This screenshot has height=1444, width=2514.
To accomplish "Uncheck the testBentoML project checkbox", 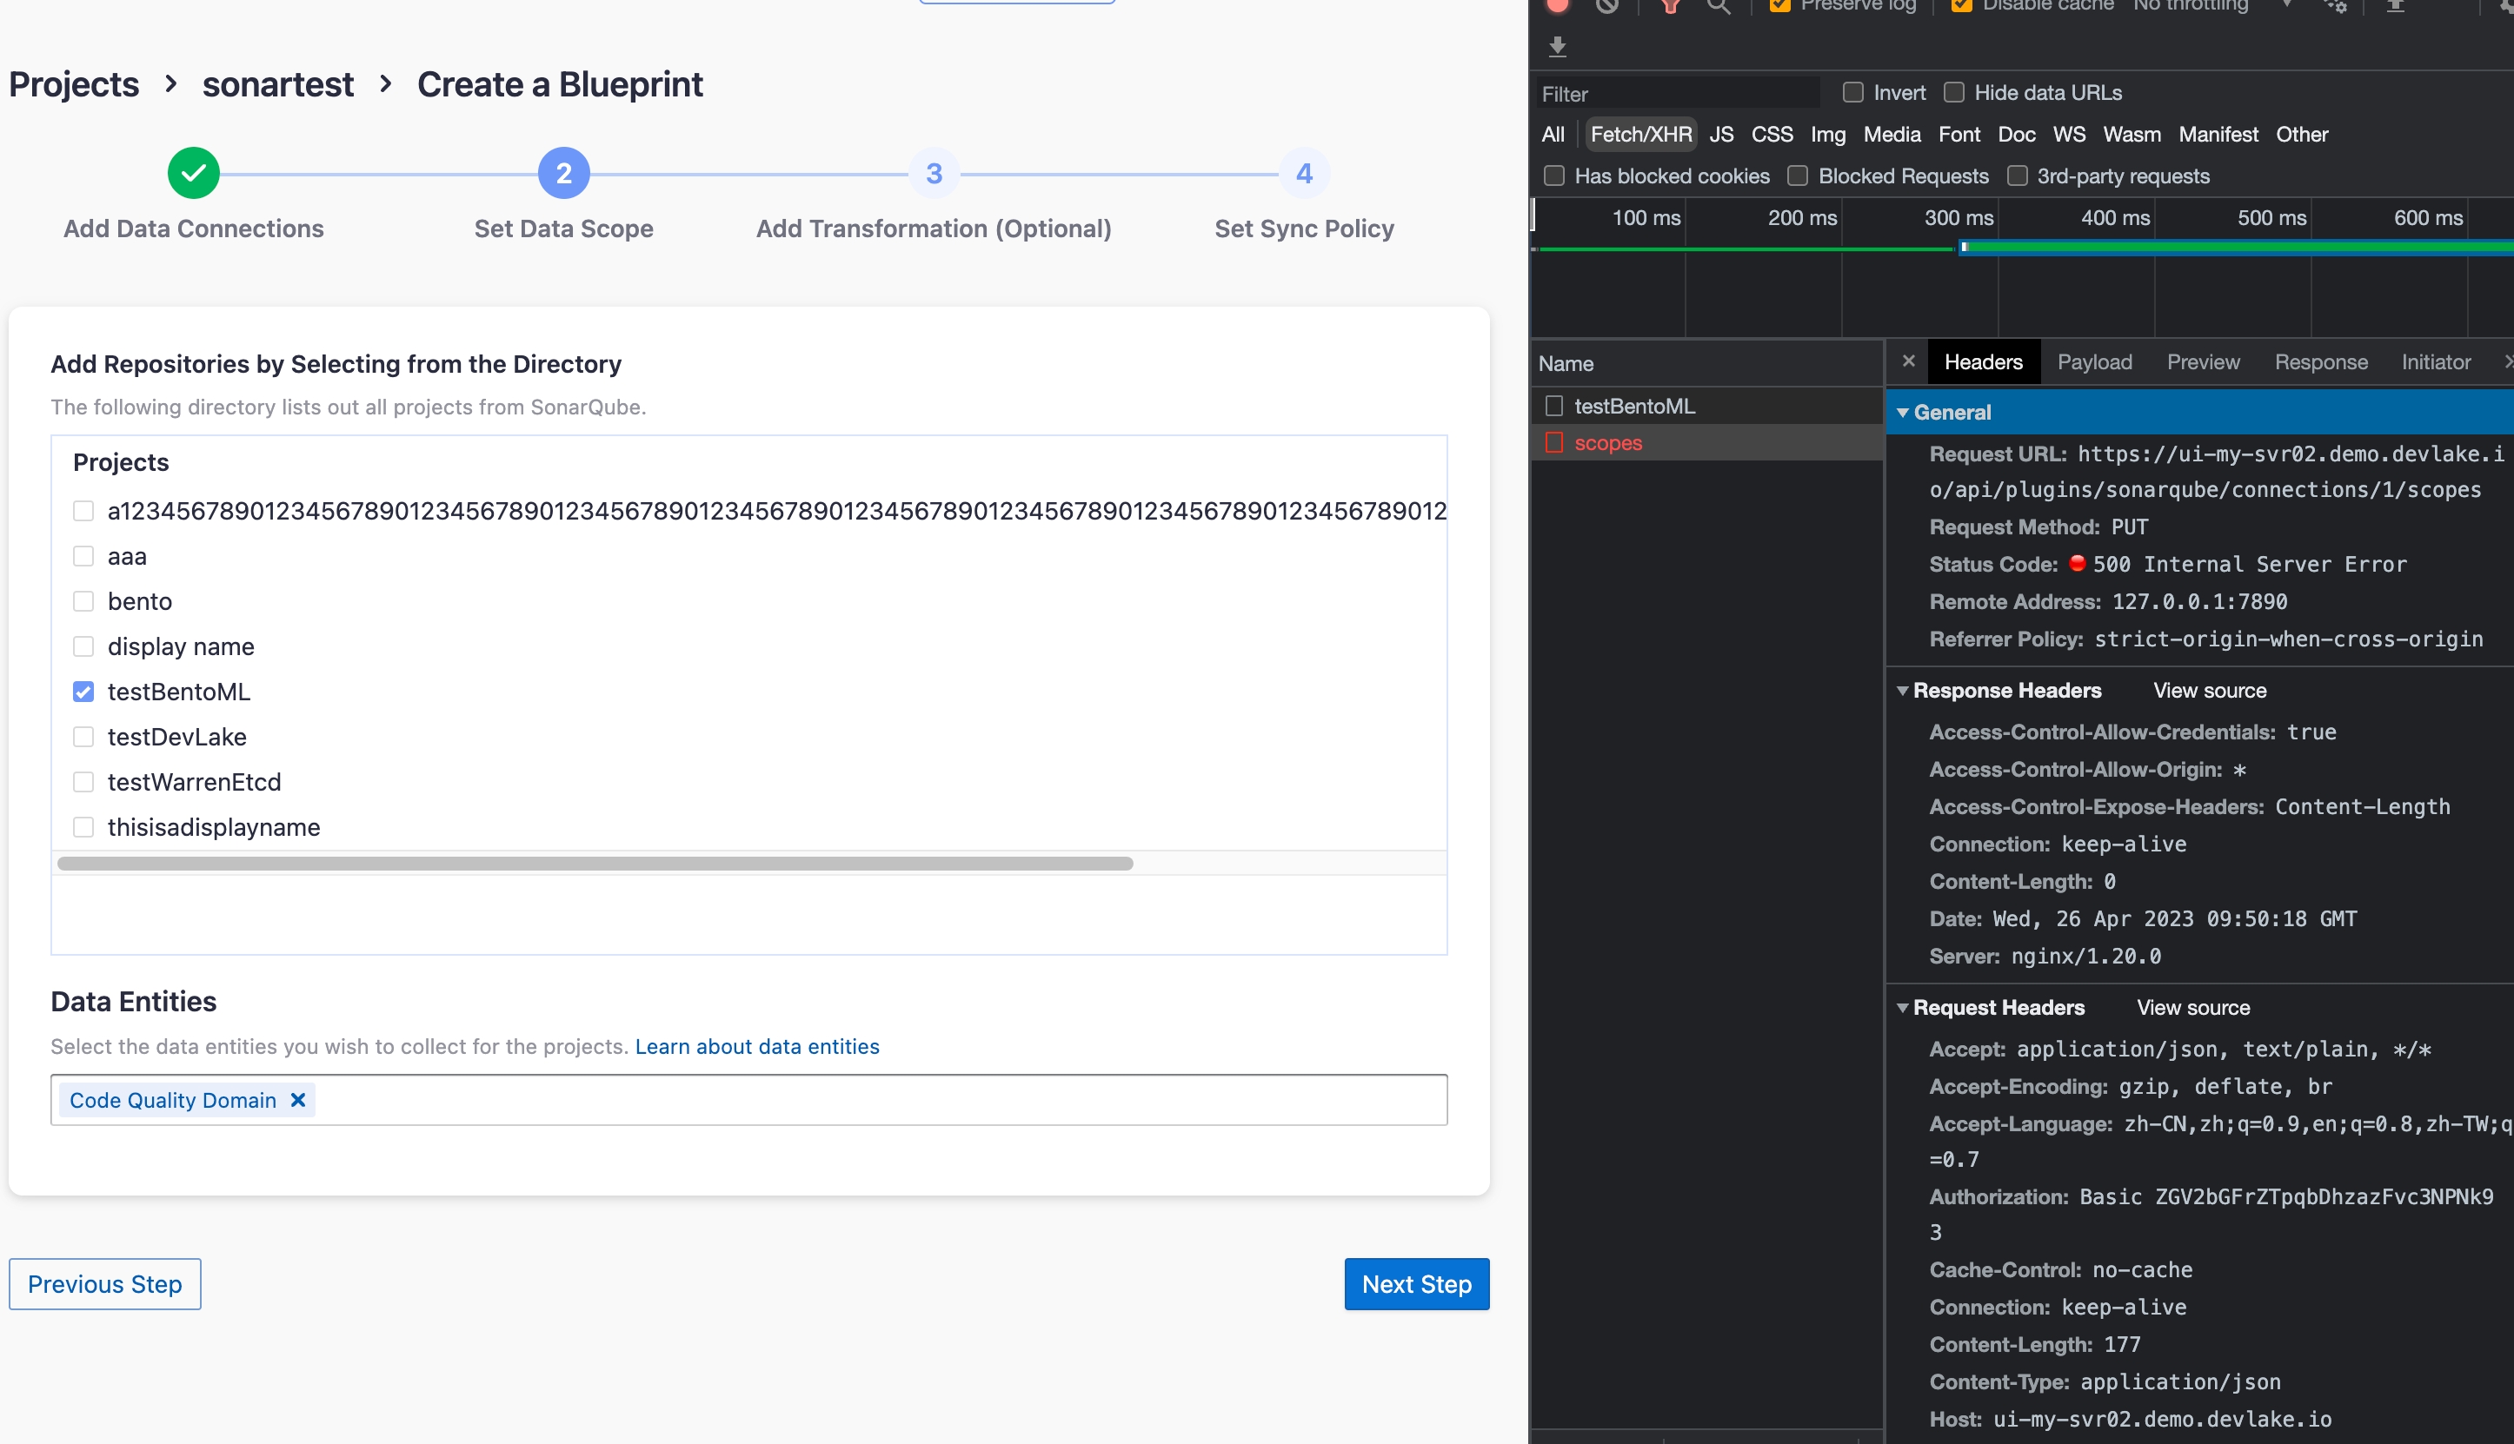I will pos(83,692).
